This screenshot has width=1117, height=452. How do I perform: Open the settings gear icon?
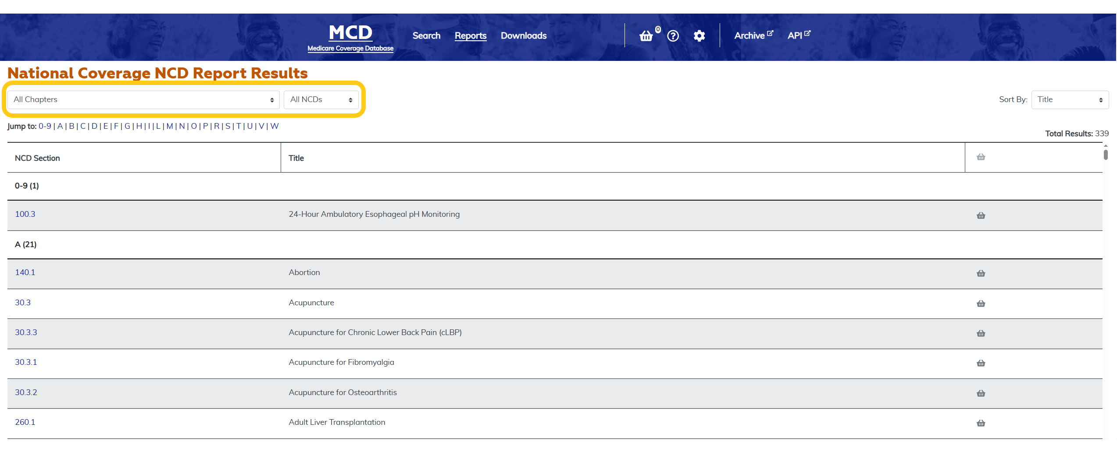coord(699,36)
